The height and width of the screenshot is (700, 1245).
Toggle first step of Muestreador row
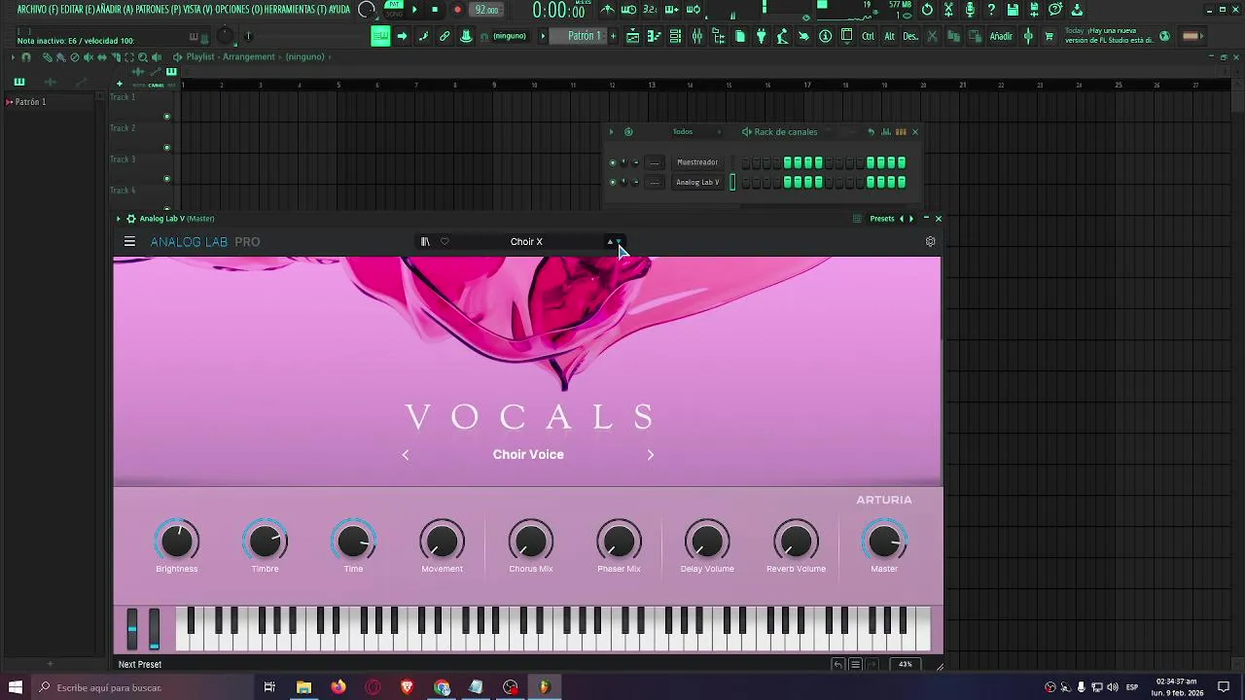point(746,162)
